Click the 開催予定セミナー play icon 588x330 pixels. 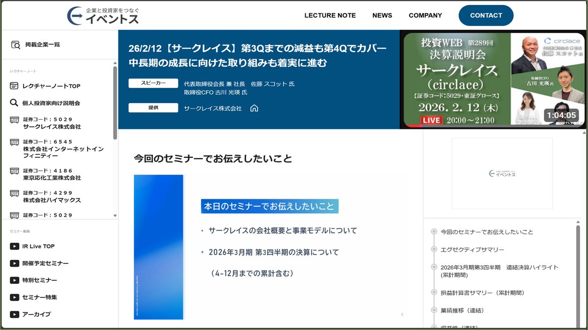click(x=15, y=263)
